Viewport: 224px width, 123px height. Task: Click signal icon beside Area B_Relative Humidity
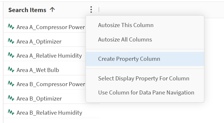point(11,113)
